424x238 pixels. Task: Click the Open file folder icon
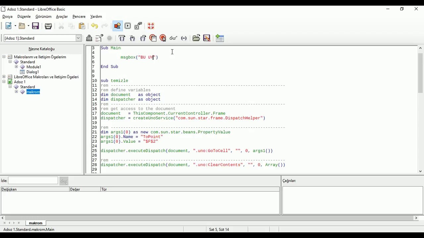tap(22, 26)
